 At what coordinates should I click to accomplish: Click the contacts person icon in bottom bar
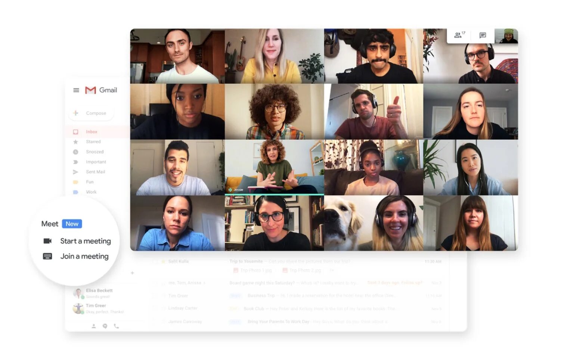coord(94,326)
